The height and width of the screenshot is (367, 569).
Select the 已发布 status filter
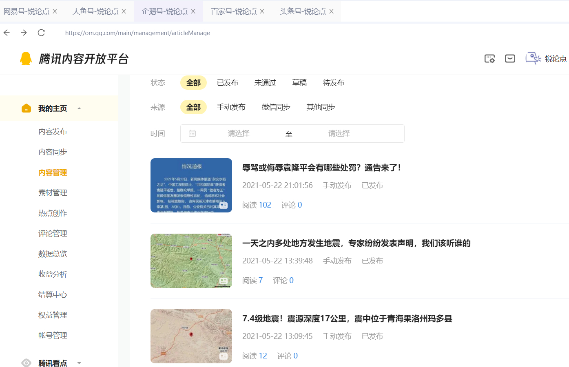pyautogui.click(x=228, y=82)
